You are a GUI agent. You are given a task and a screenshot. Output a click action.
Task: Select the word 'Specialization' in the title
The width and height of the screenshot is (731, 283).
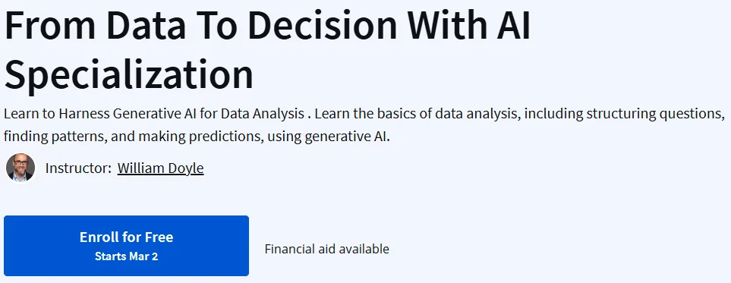pyautogui.click(x=129, y=74)
